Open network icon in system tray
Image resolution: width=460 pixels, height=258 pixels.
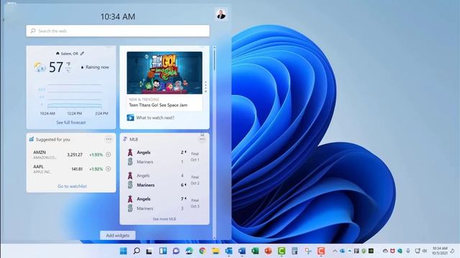pos(417,251)
